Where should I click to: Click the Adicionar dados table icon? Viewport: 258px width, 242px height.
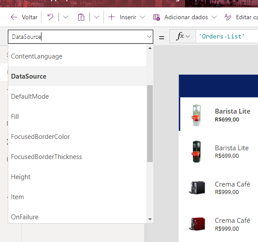156,17
